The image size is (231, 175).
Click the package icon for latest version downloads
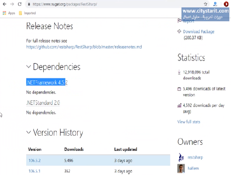179,89
